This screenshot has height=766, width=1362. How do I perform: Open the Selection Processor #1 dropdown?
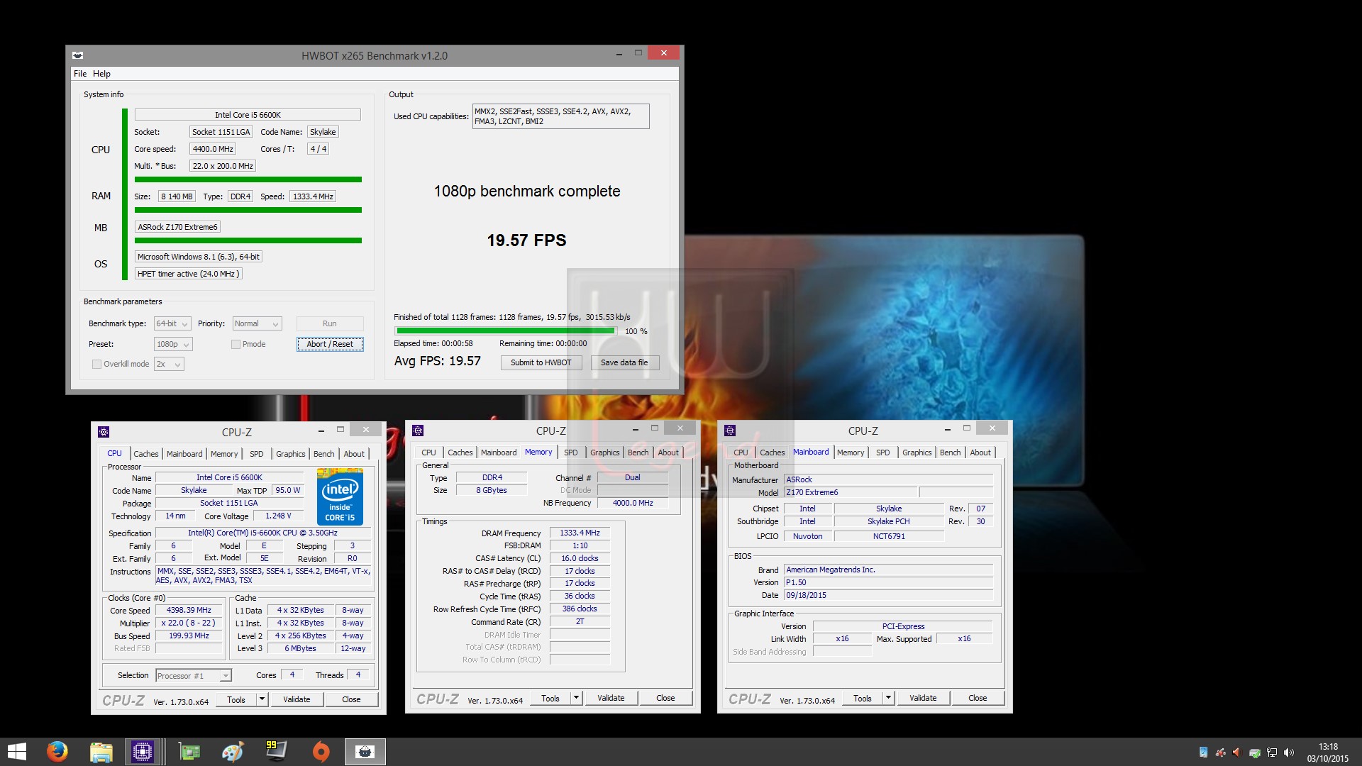[194, 675]
